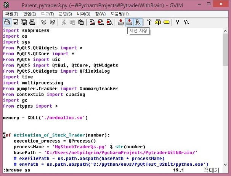
Task: Click the 'from PyQt5 import uic' line
Action: click(32, 60)
